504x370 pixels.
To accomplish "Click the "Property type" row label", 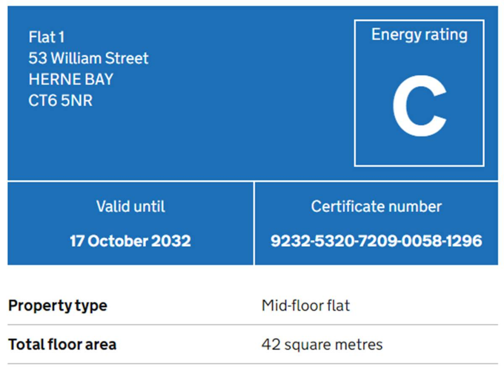I will pos(58,306).
